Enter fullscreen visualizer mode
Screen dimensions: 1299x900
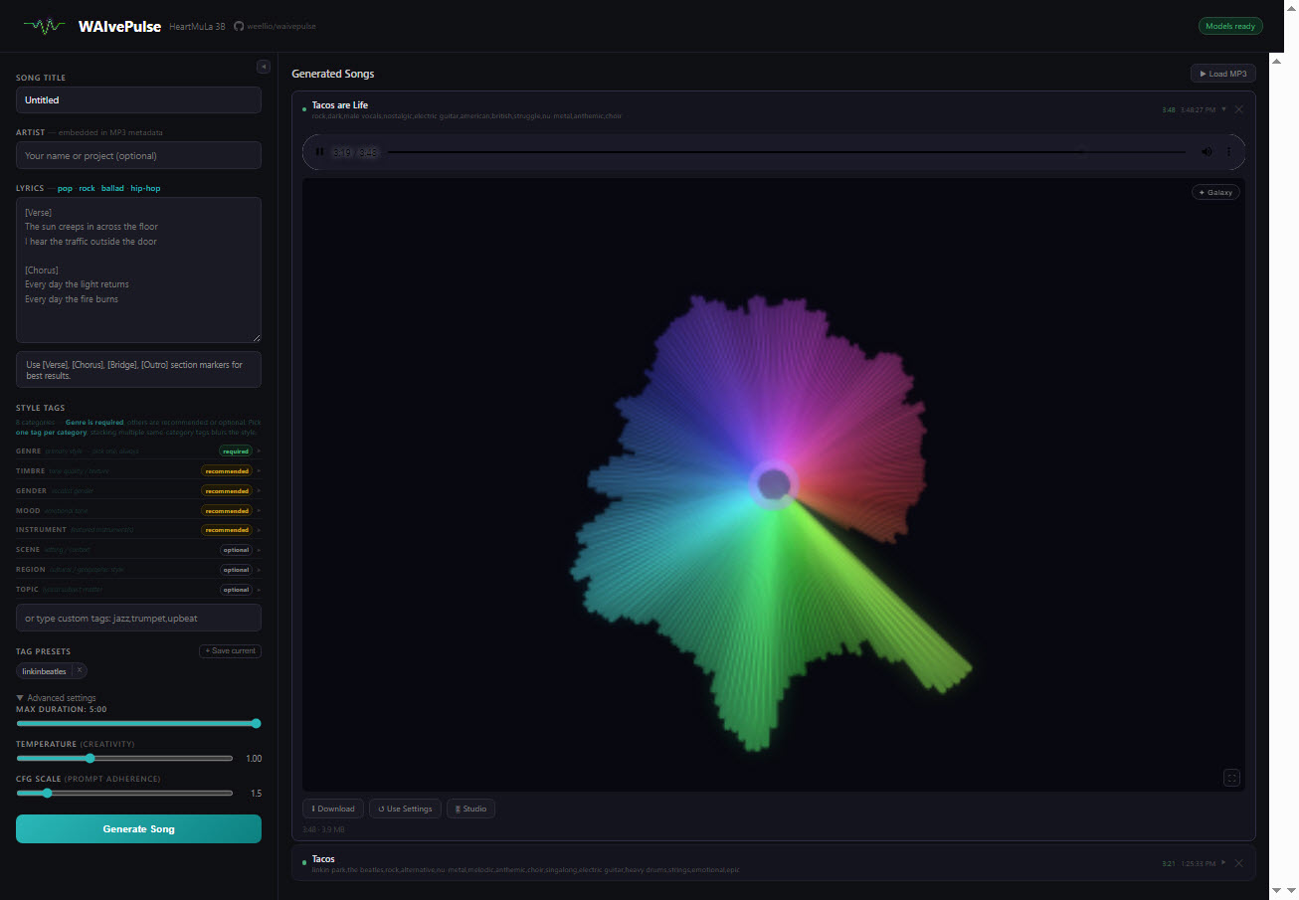[1231, 778]
